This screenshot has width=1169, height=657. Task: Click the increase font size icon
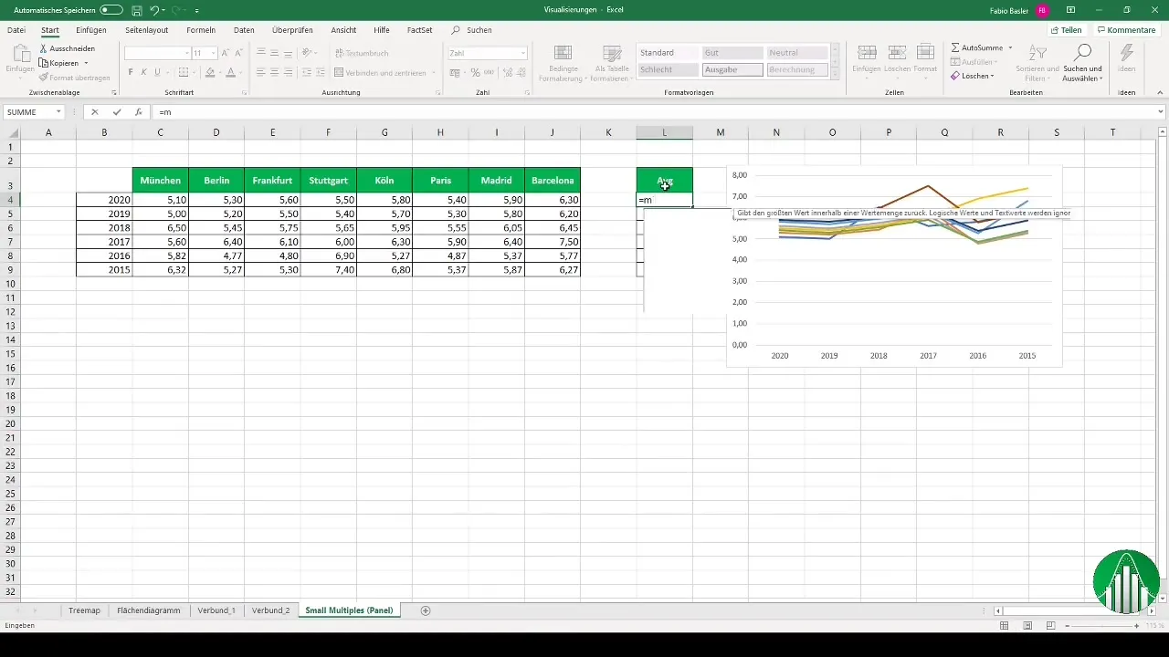click(226, 53)
